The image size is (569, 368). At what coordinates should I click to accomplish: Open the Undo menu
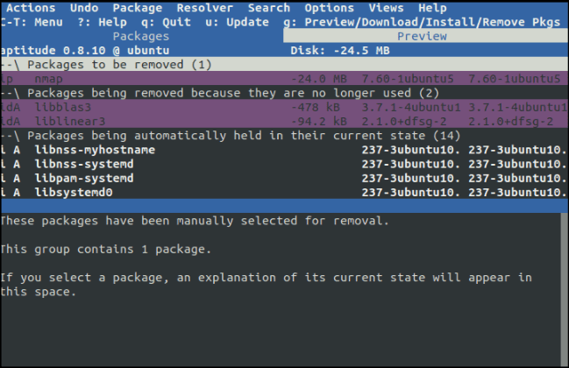[x=82, y=8]
